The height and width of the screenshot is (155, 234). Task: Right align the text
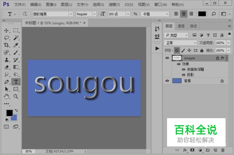191,14
